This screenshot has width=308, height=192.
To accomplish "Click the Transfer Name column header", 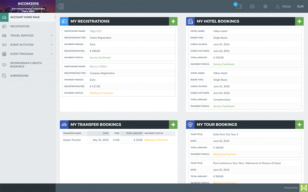I will [72, 133].
